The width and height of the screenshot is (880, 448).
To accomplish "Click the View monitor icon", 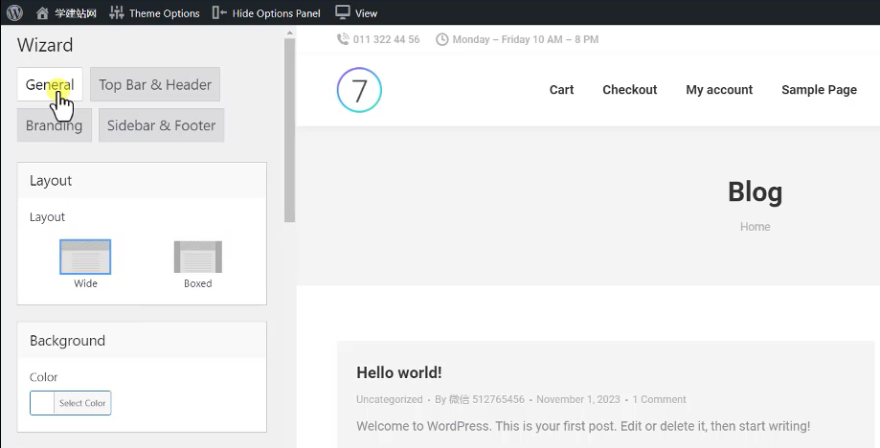I will pos(343,11).
